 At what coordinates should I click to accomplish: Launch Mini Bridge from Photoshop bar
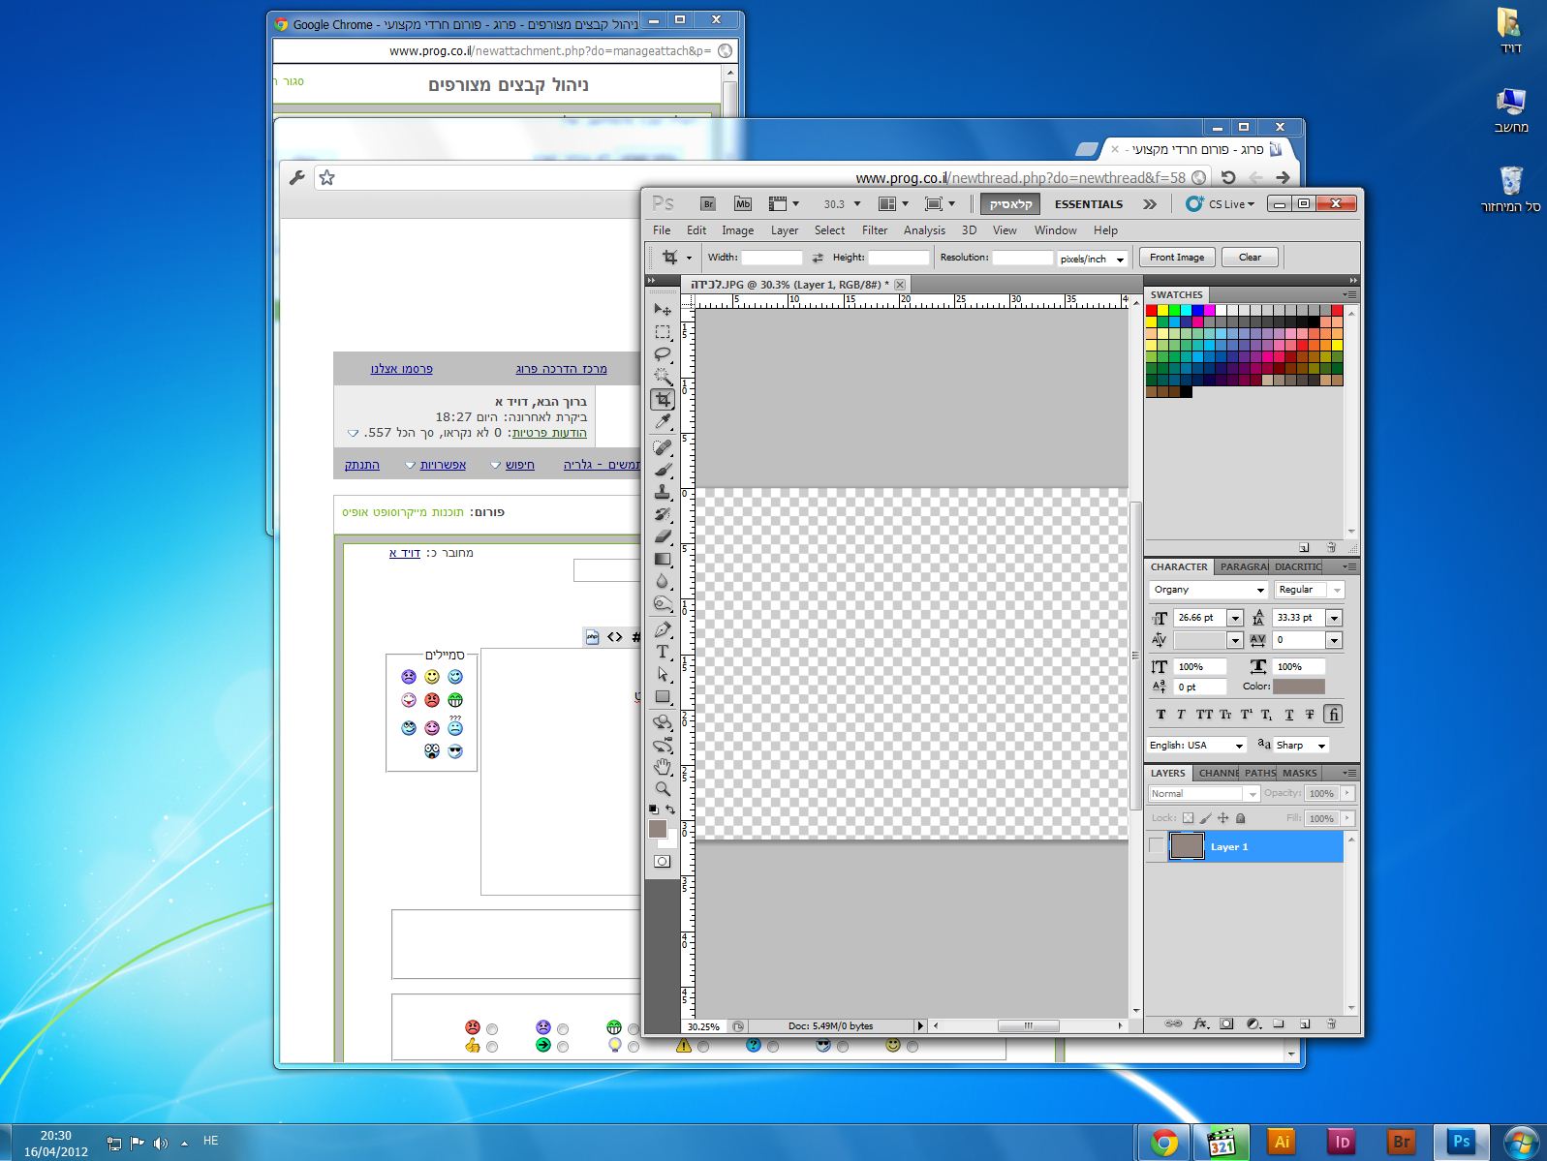pos(743,204)
